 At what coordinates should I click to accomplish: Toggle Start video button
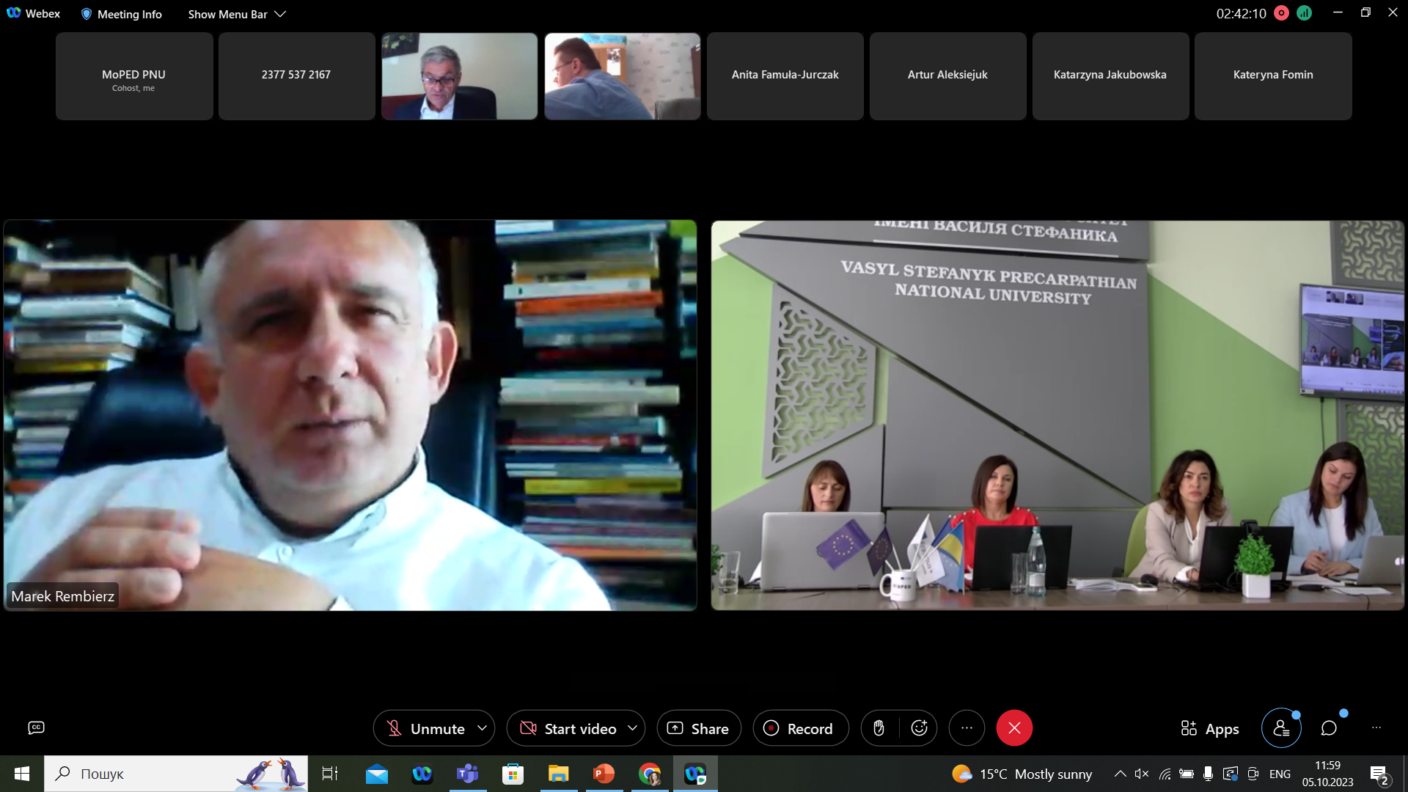pyautogui.click(x=568, y=728)
